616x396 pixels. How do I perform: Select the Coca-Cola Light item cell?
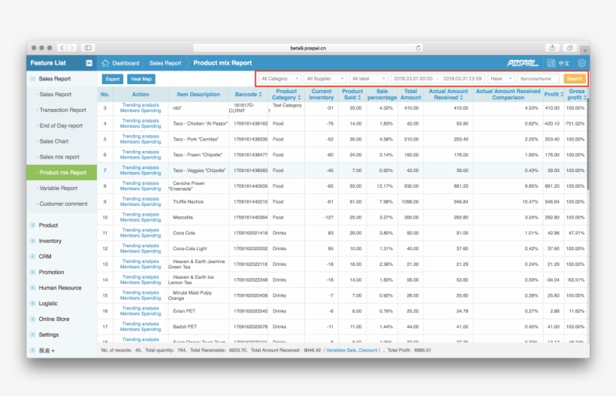198,249
